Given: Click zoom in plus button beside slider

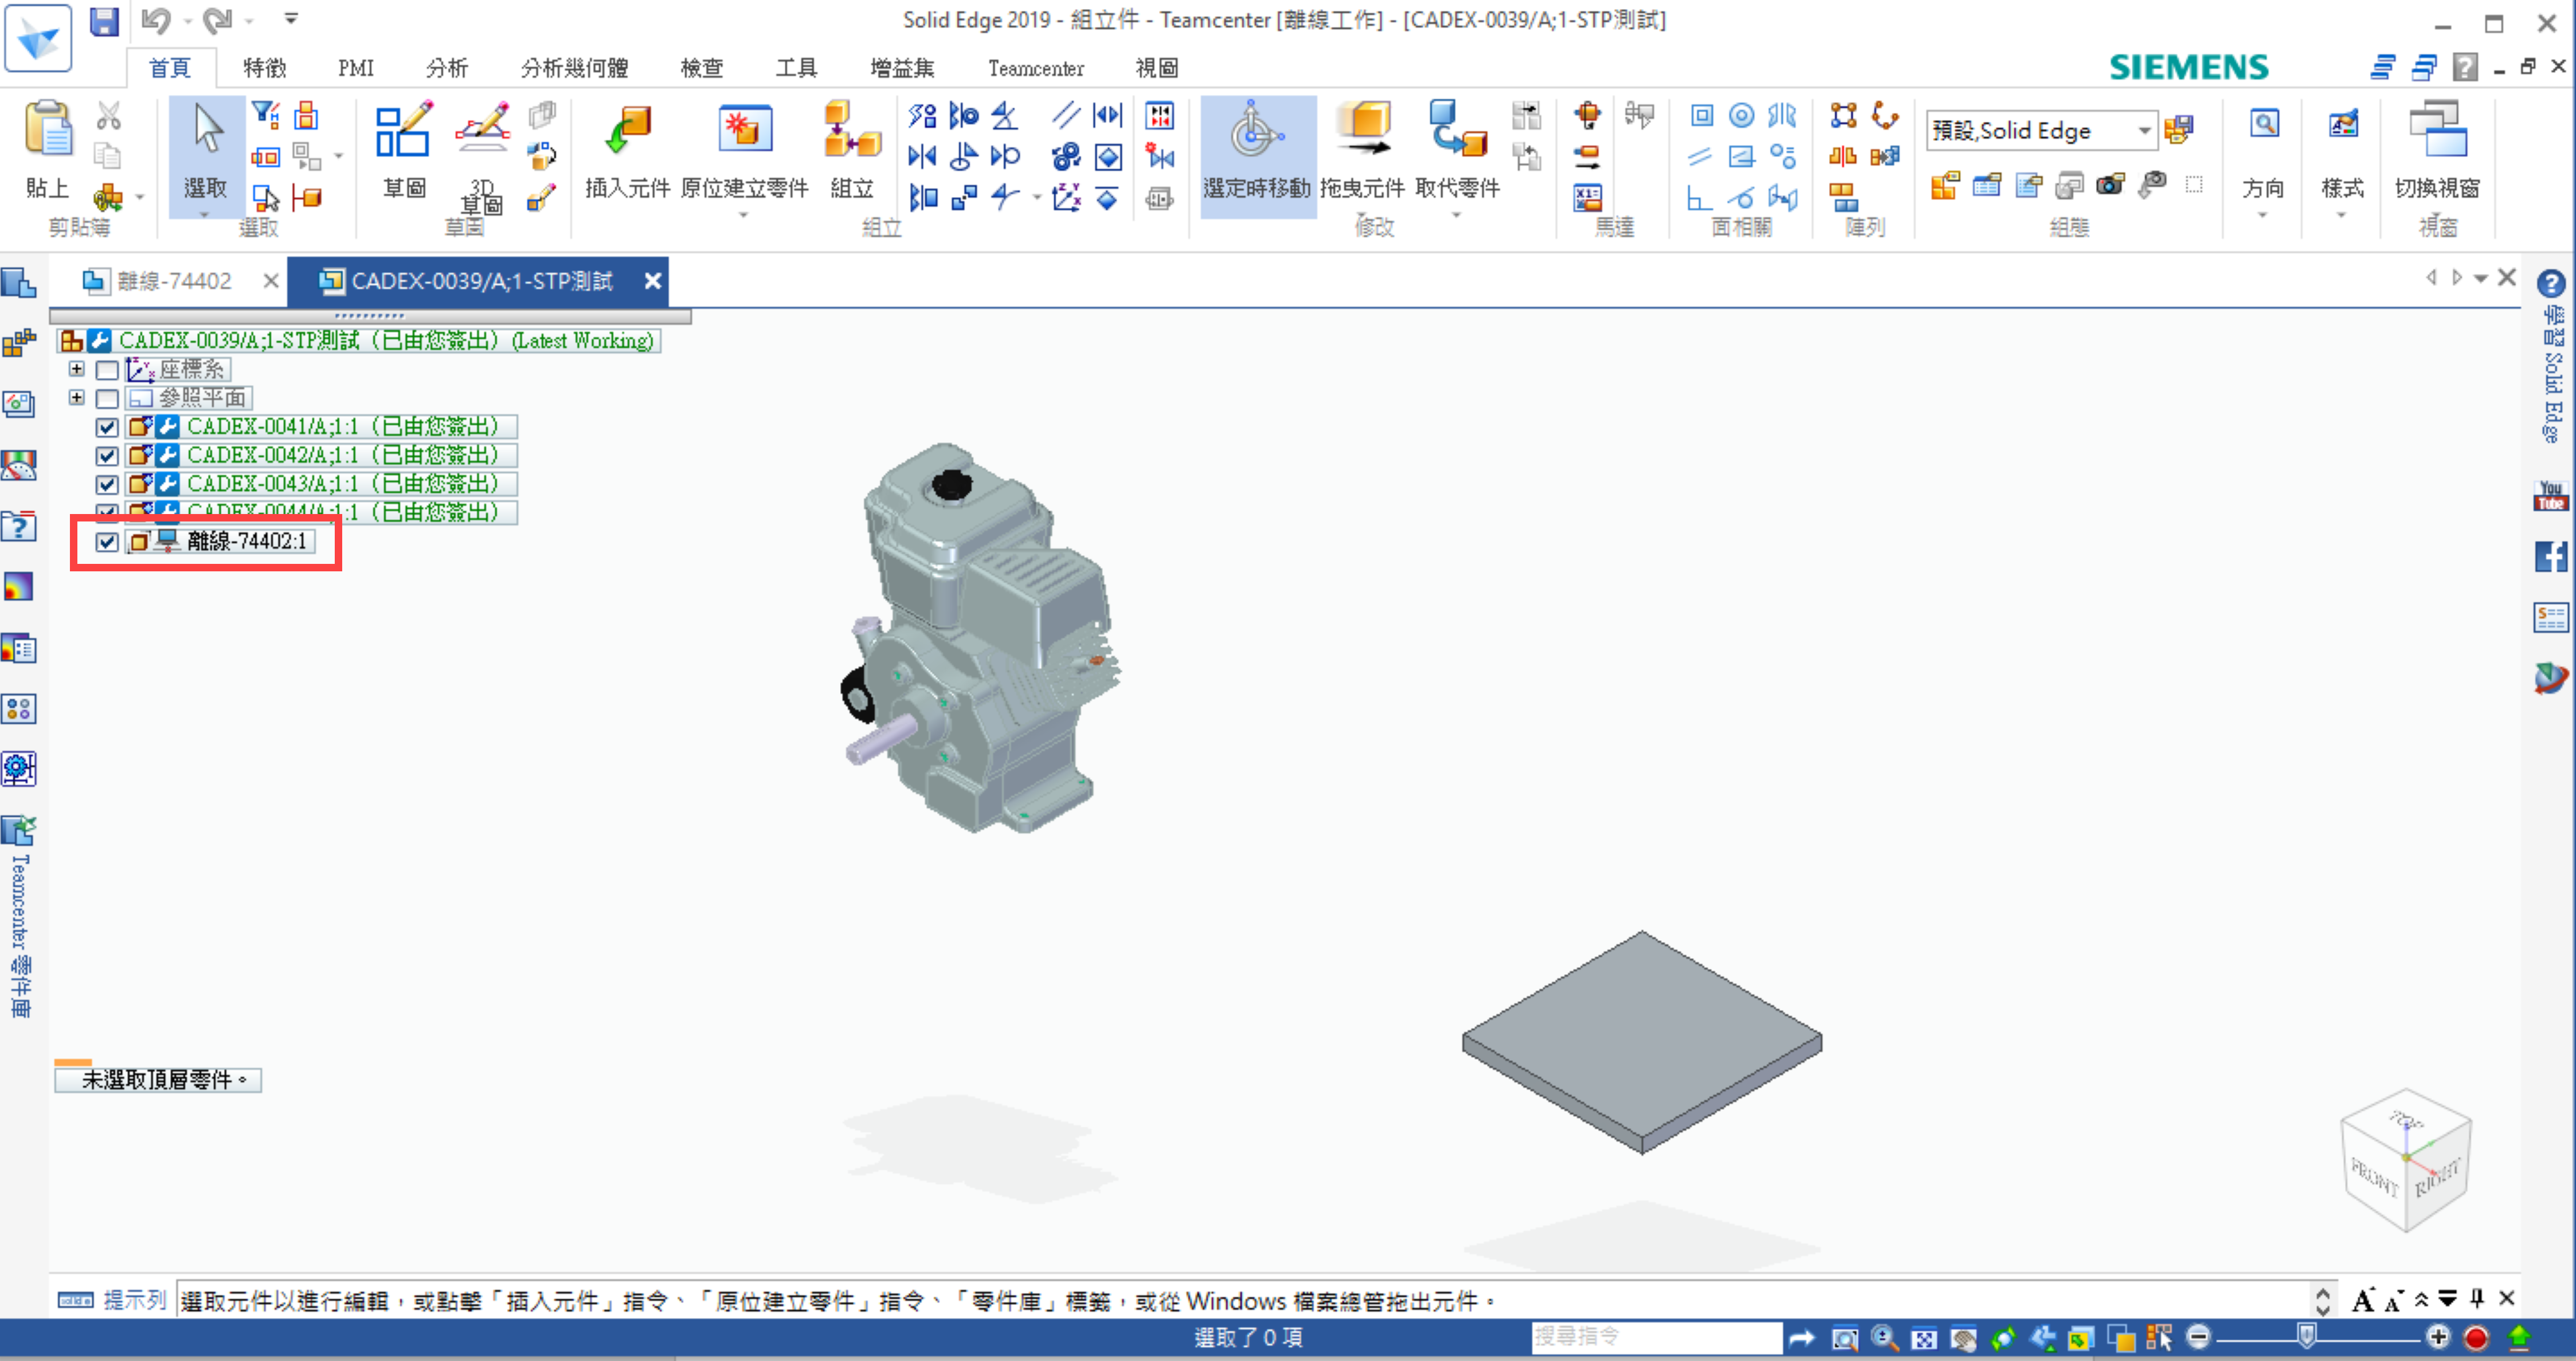Looking at the screenshot, I should click(x=2437, y=1337).
